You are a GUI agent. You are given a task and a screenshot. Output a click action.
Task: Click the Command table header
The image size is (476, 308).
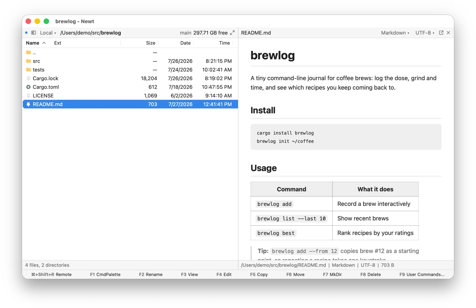point(292,189)
